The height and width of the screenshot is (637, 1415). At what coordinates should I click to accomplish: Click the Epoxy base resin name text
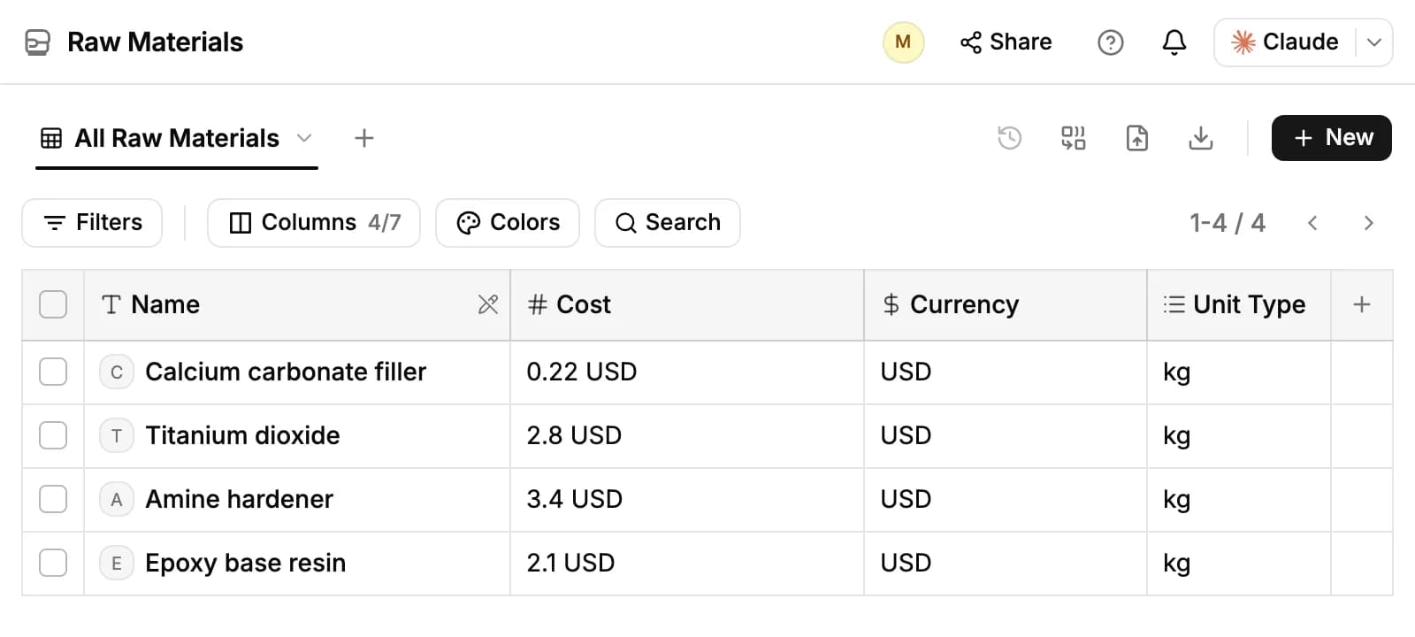click(x=245, y=564)
